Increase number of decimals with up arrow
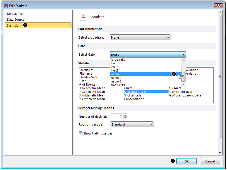 pyautogui.click(x=125, y=115)
